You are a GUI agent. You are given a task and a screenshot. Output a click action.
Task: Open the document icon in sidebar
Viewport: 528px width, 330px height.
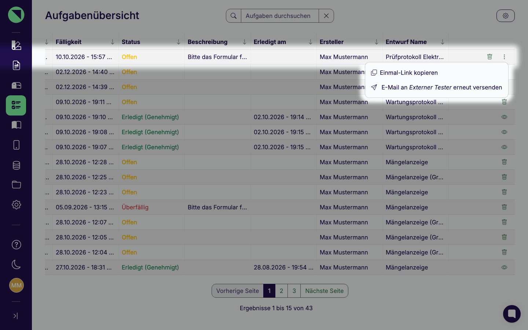tap(16, 65)
